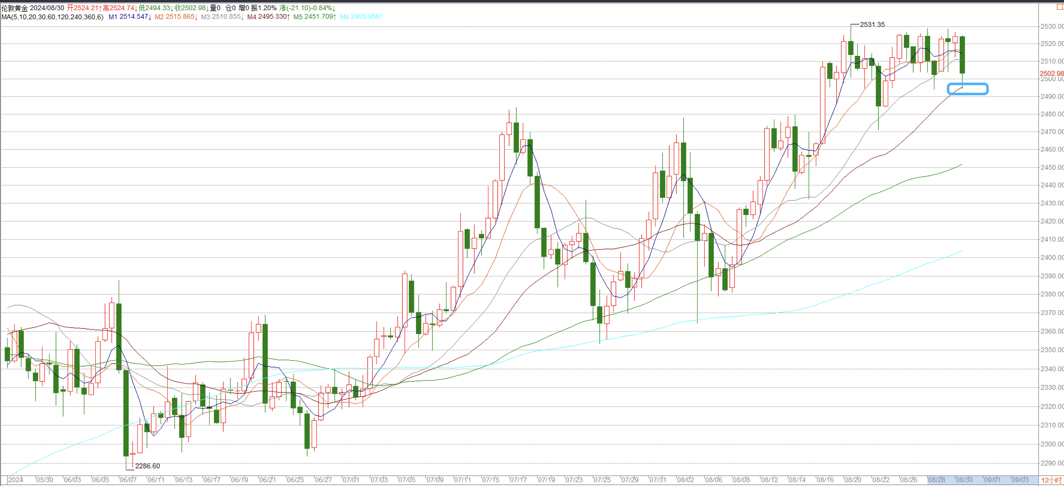
Task: Click the 2400 level on price axis
Action: tap(1052, 257)
